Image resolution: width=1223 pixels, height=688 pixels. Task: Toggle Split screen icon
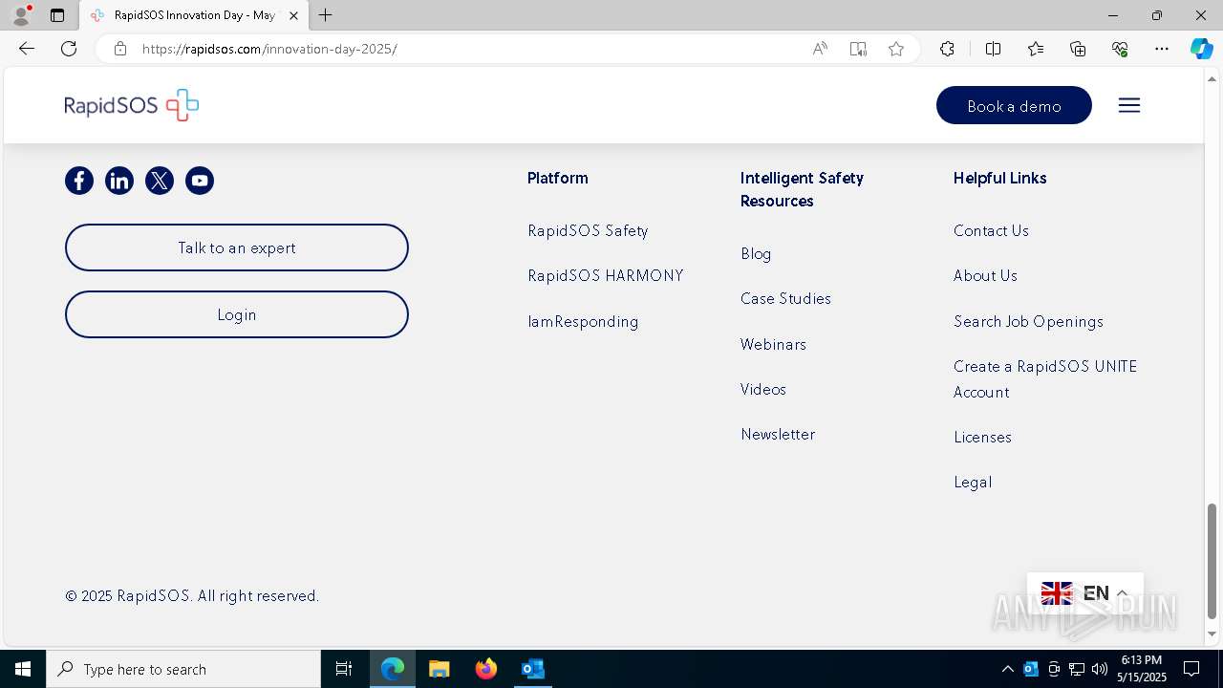(x=993, y=49)
